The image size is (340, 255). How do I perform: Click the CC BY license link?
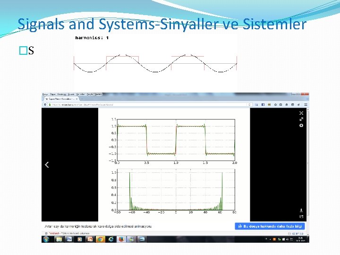point(297,234)
